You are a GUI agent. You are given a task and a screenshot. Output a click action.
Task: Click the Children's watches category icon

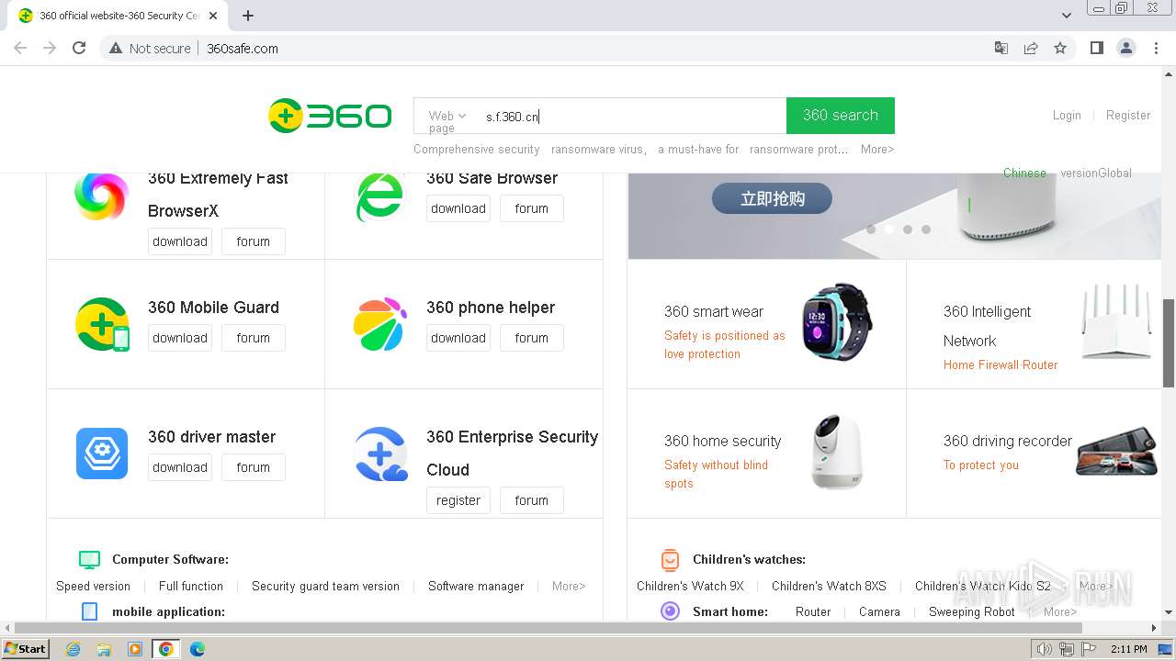click(671, 559)
